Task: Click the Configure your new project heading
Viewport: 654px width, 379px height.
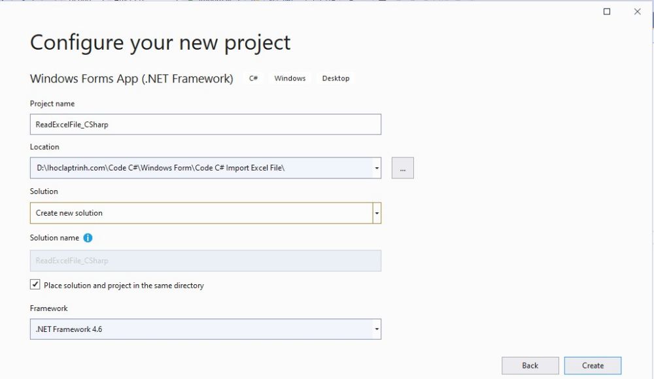Action: [160, 43]
